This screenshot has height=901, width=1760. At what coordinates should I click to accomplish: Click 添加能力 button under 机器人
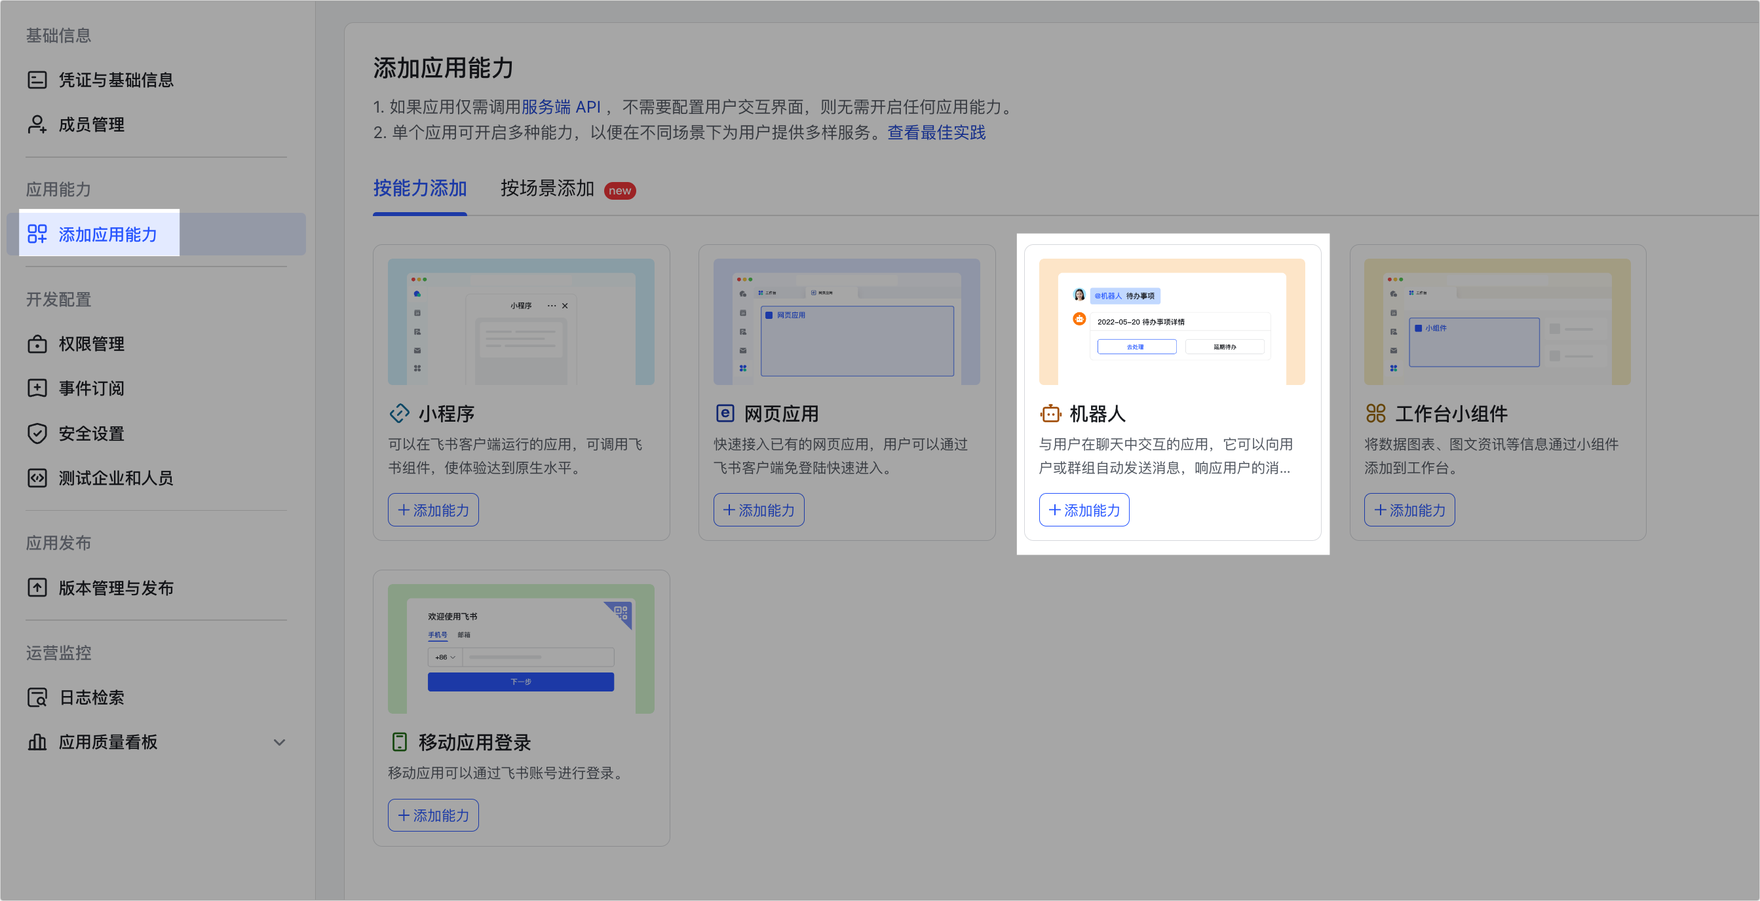pos(1084,510)
